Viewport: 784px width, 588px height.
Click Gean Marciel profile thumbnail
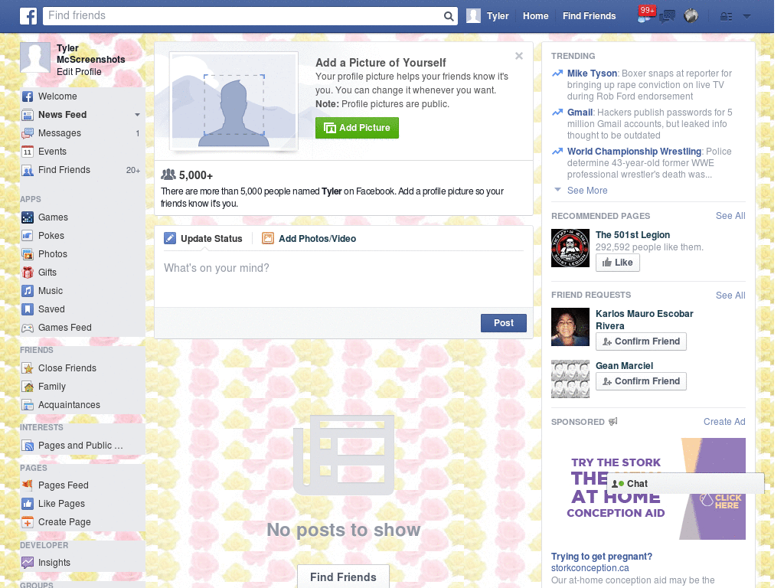pyautogui.click(x=570, y=379)
